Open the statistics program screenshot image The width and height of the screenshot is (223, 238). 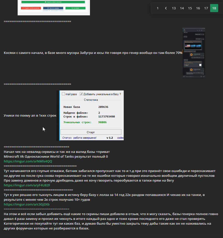(x=90, y=116)
